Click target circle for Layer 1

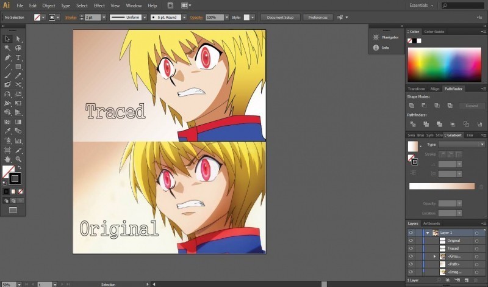point(476,233)
